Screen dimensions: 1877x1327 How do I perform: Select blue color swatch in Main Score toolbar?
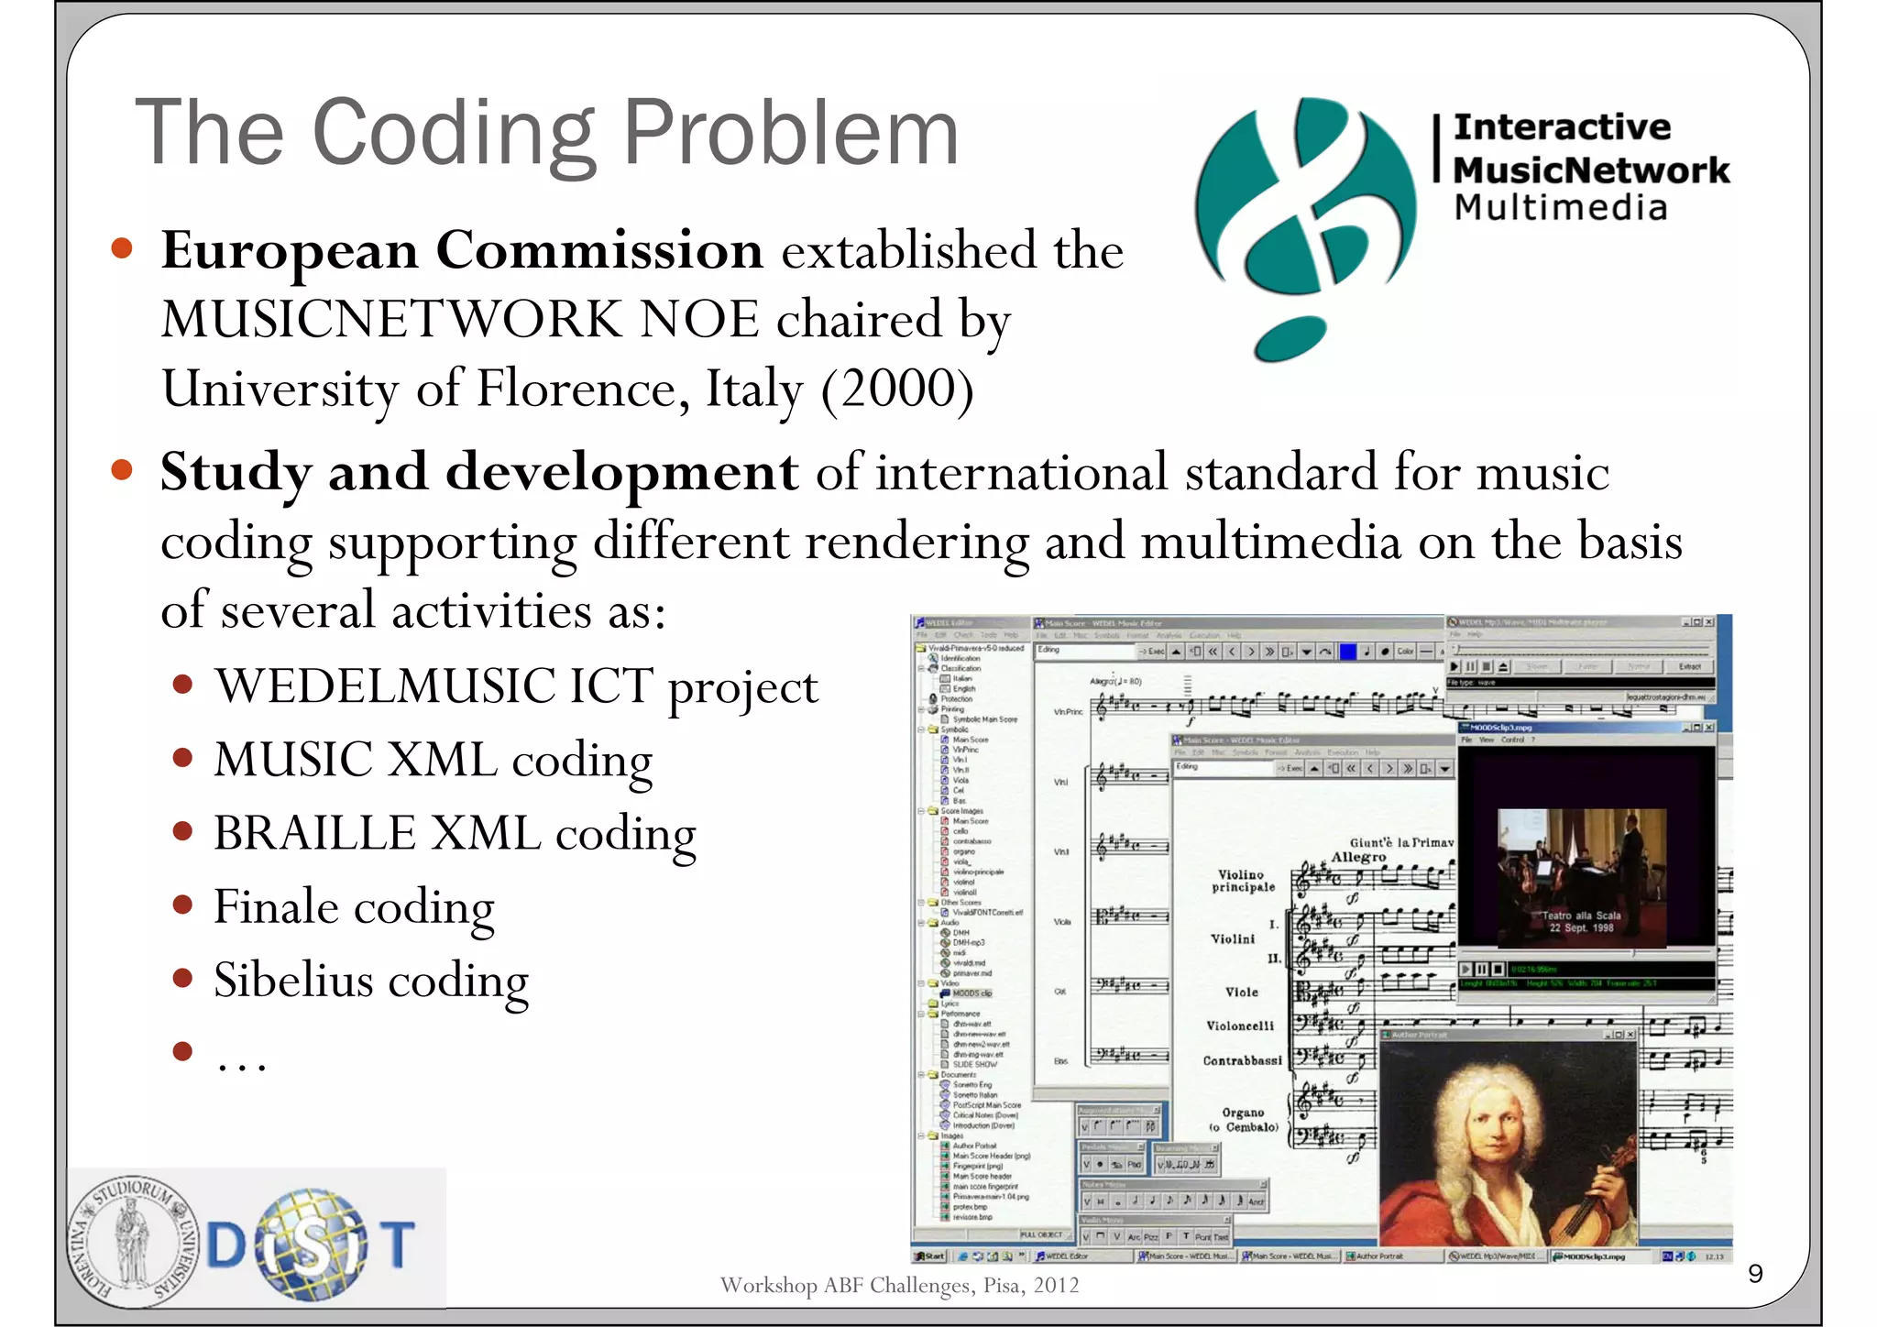[x=1348, y=652]
